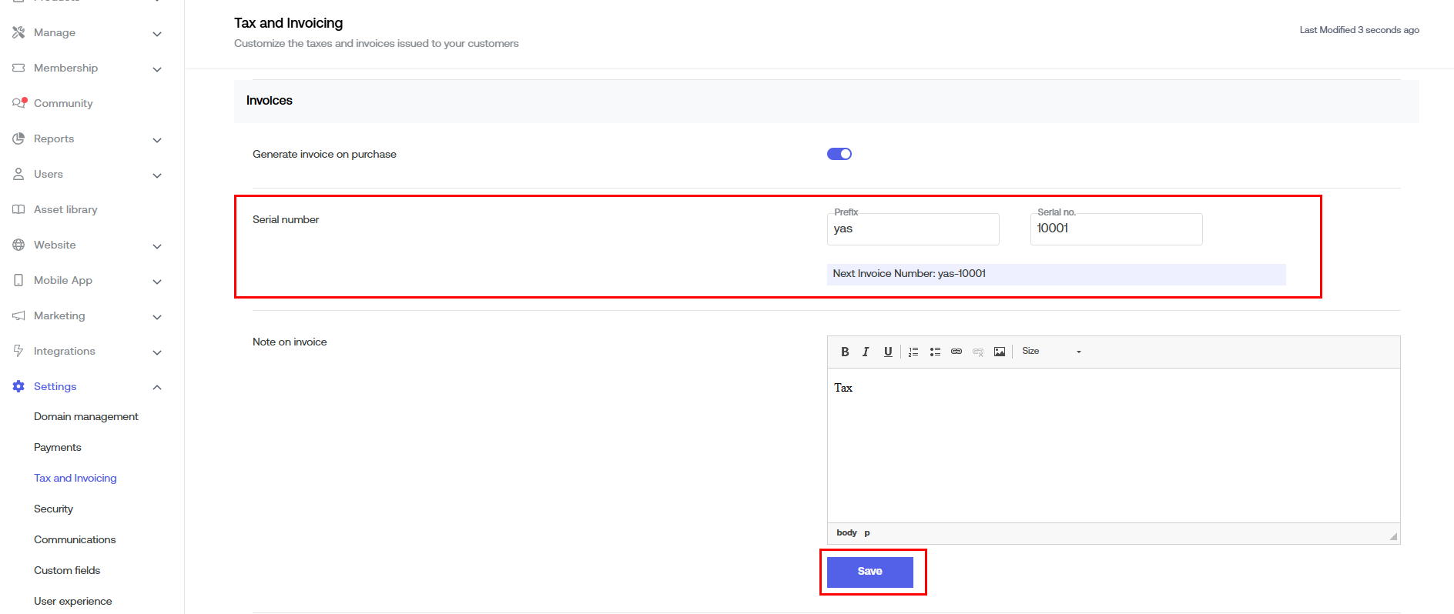Save the invoice settings

pyautogui.click(x=869, y=572)
